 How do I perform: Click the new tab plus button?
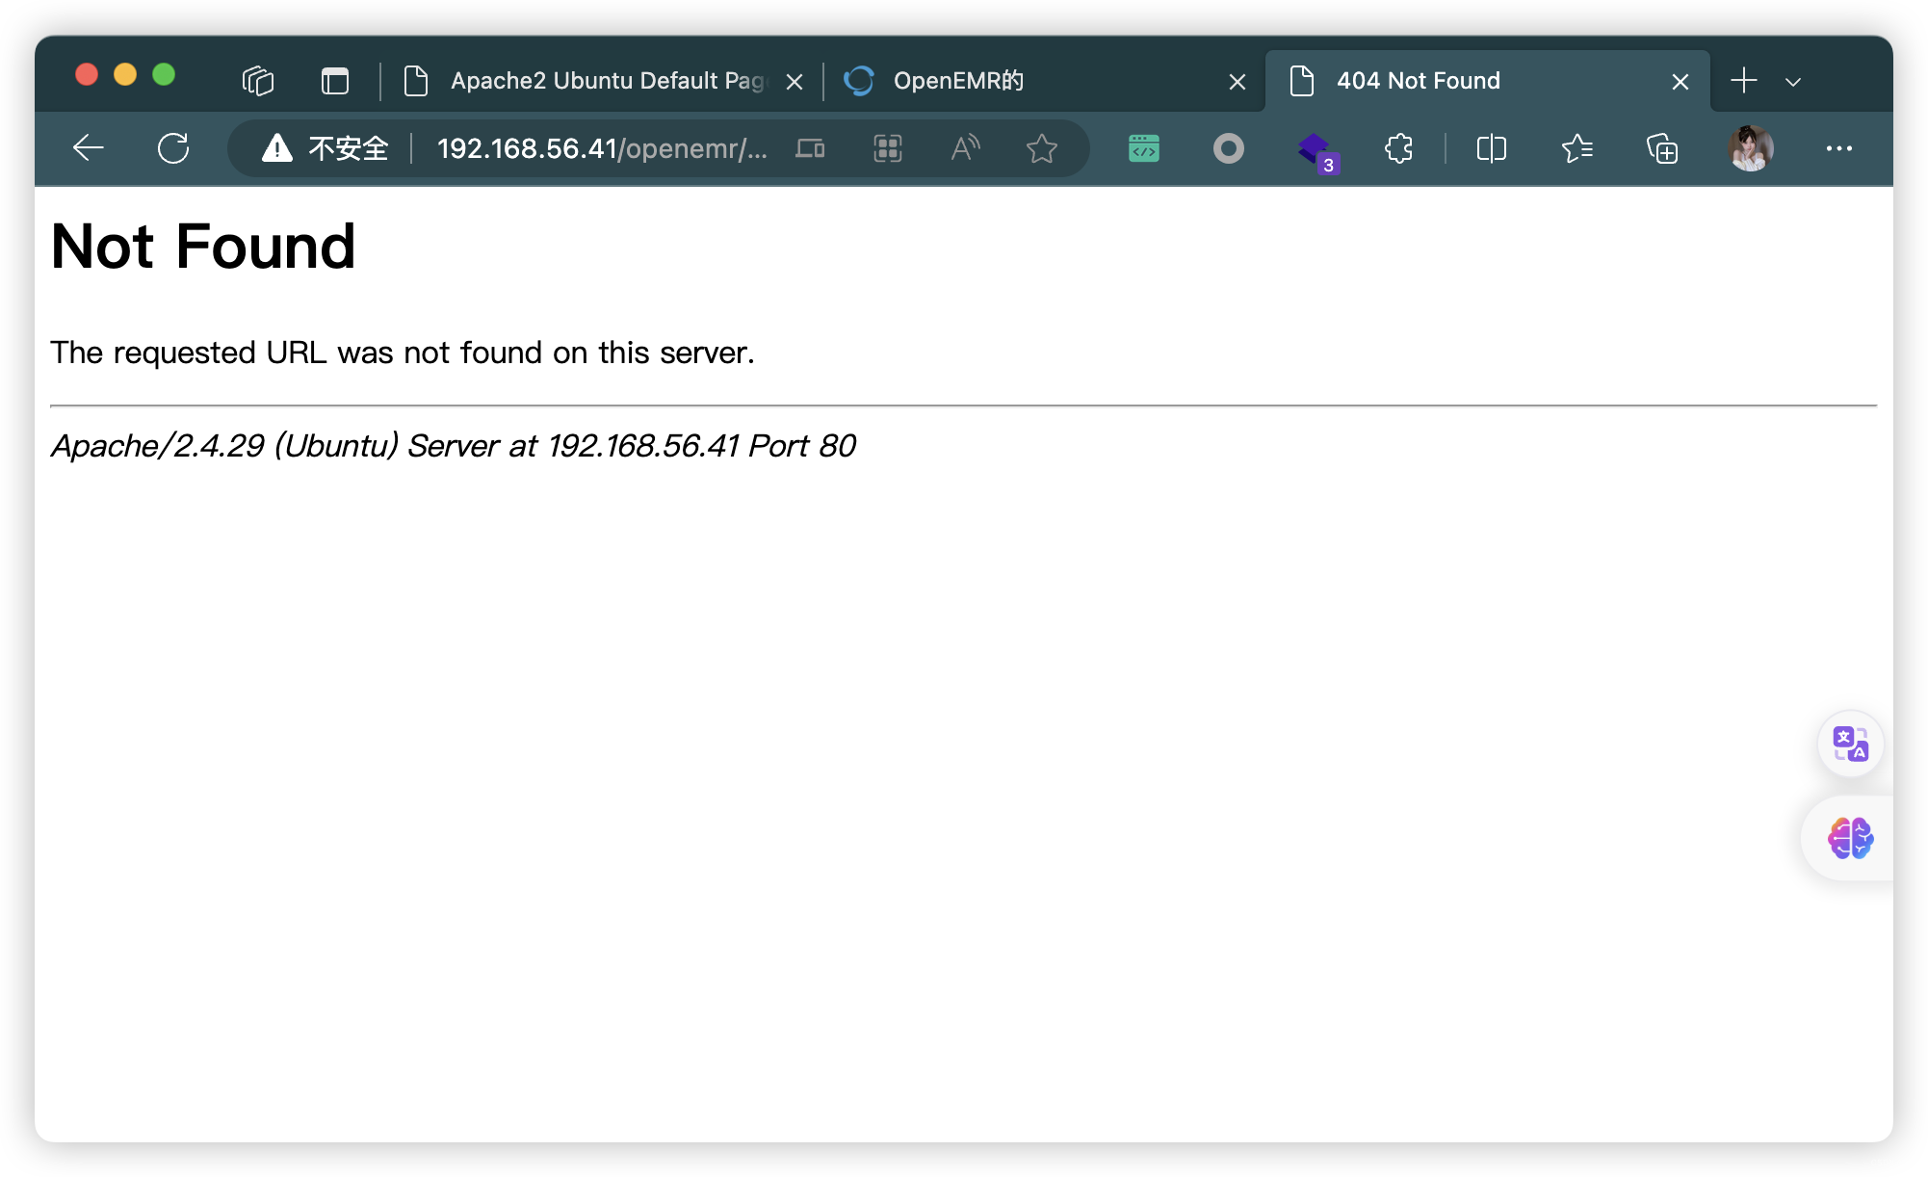1745,80
